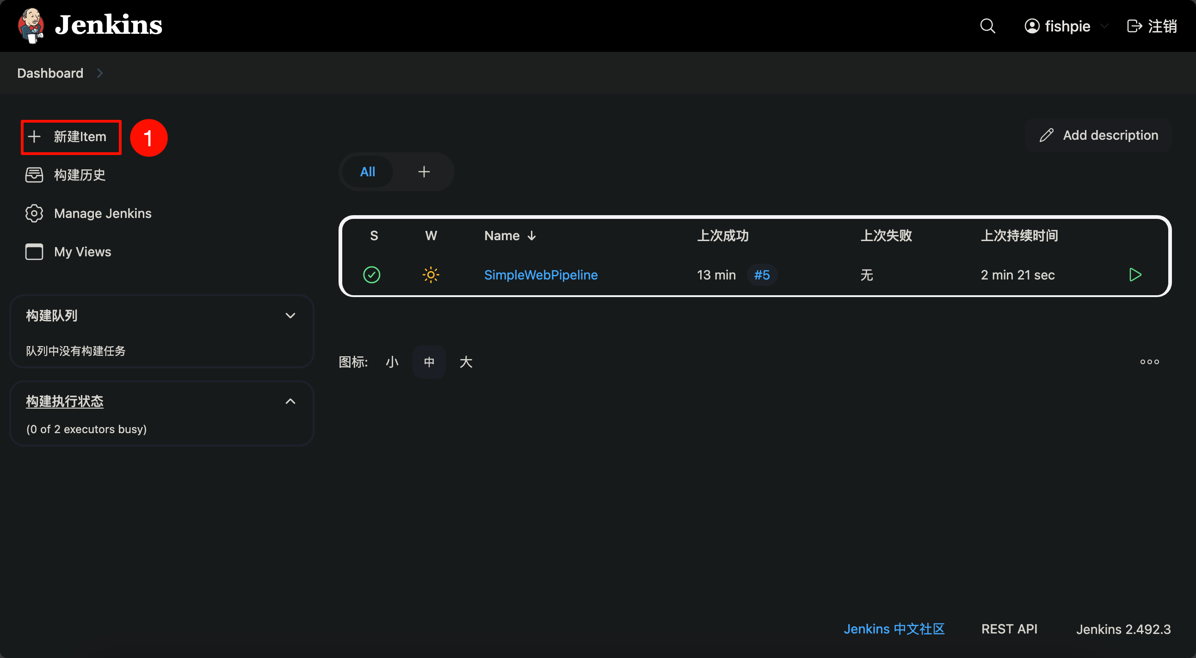The width and height of the screenshot is (1196, 658).
Task: Open build #5 badge link
Action: click(x=762, y=274)
